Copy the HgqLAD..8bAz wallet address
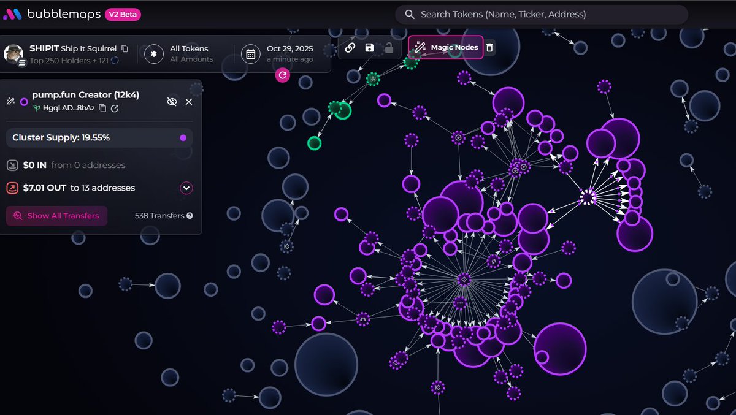Image resolution: width=736 pixels, height=415 pixels. click(102, 108)
